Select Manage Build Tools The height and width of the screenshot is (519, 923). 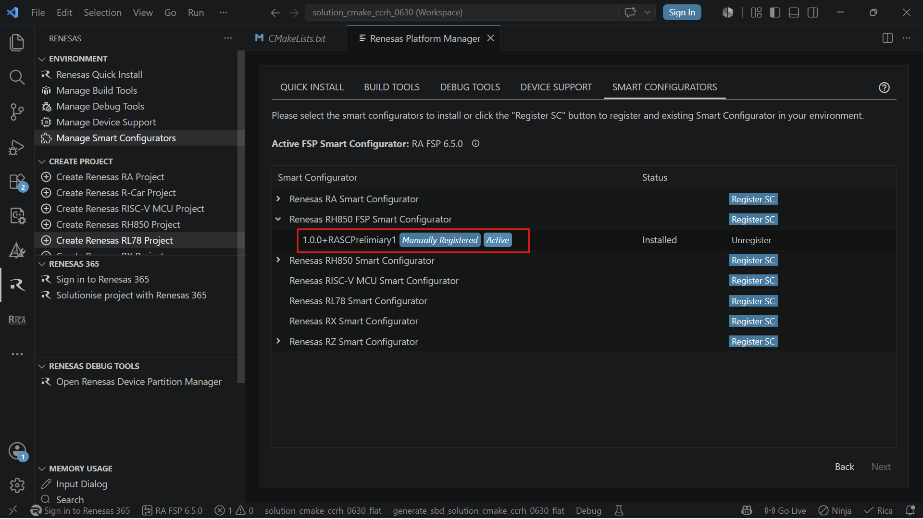coord(97,90)
